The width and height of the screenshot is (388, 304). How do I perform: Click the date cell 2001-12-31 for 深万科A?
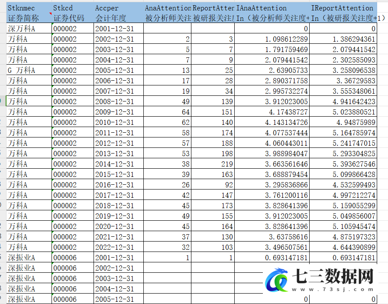click(119, 29)
